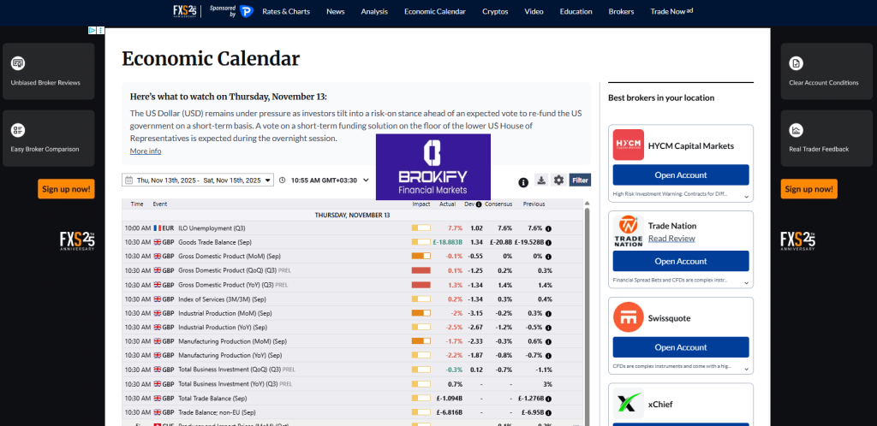Click Trade Nation Read Review link
This screenshot has width=877, height=426.
pyautogui.click(x=671, y=239)
